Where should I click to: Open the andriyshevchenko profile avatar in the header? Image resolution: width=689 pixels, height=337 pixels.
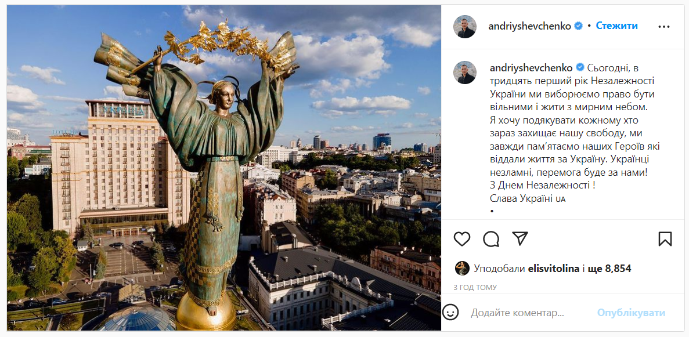pos(465,26)
